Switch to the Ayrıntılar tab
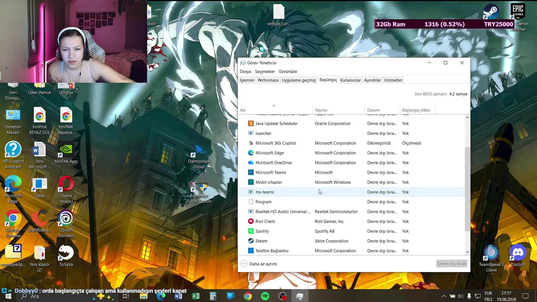 tap(373, 80)
